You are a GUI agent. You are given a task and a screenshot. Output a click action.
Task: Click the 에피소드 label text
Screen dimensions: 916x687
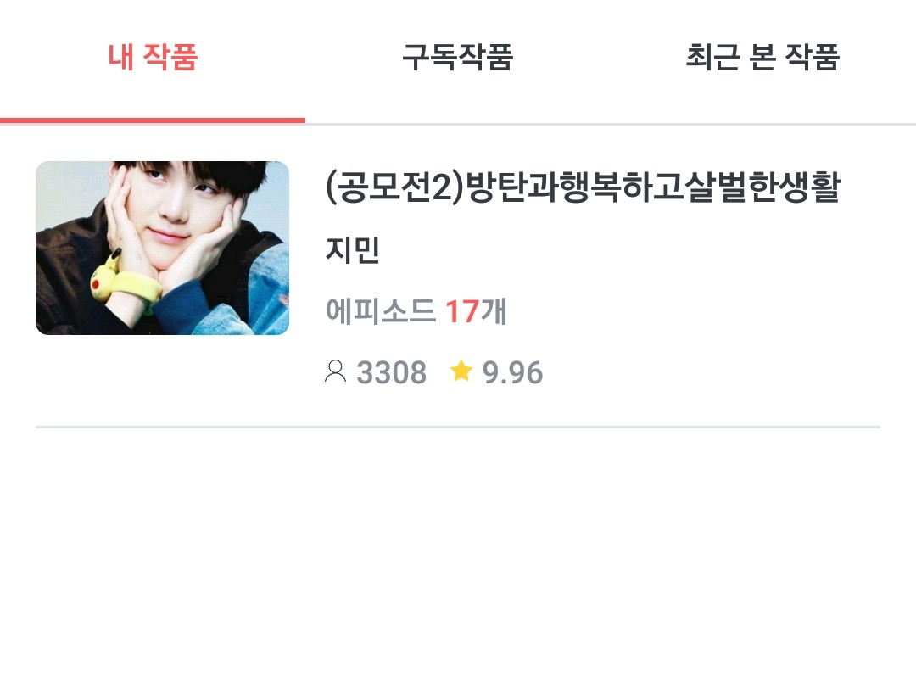(380, 310)
